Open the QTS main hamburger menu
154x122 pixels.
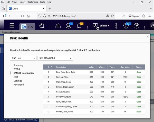coord(12,26)
